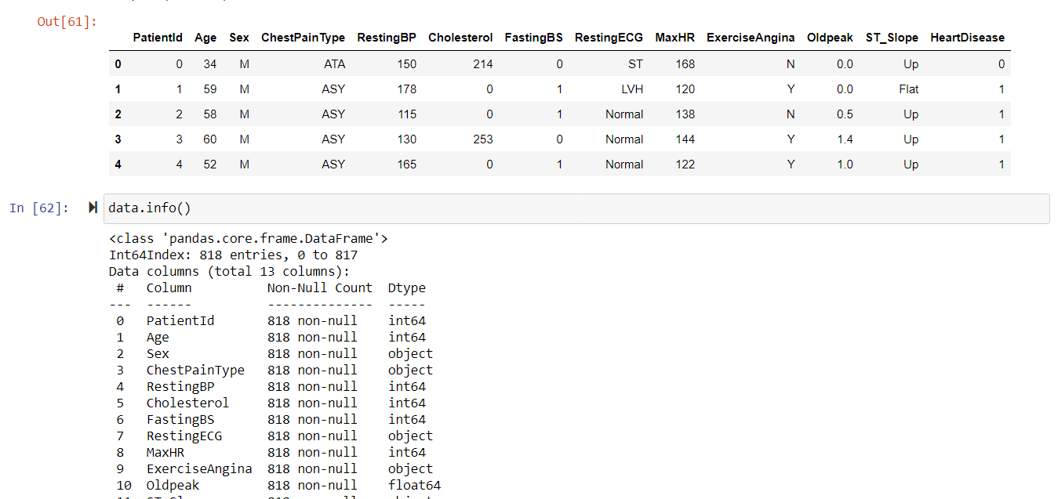Click the Cholesterol column header
Screen dimensions: 1058x499
(460, 37)
